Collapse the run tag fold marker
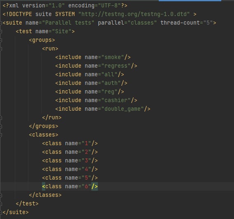 click(x=1, y=49)
